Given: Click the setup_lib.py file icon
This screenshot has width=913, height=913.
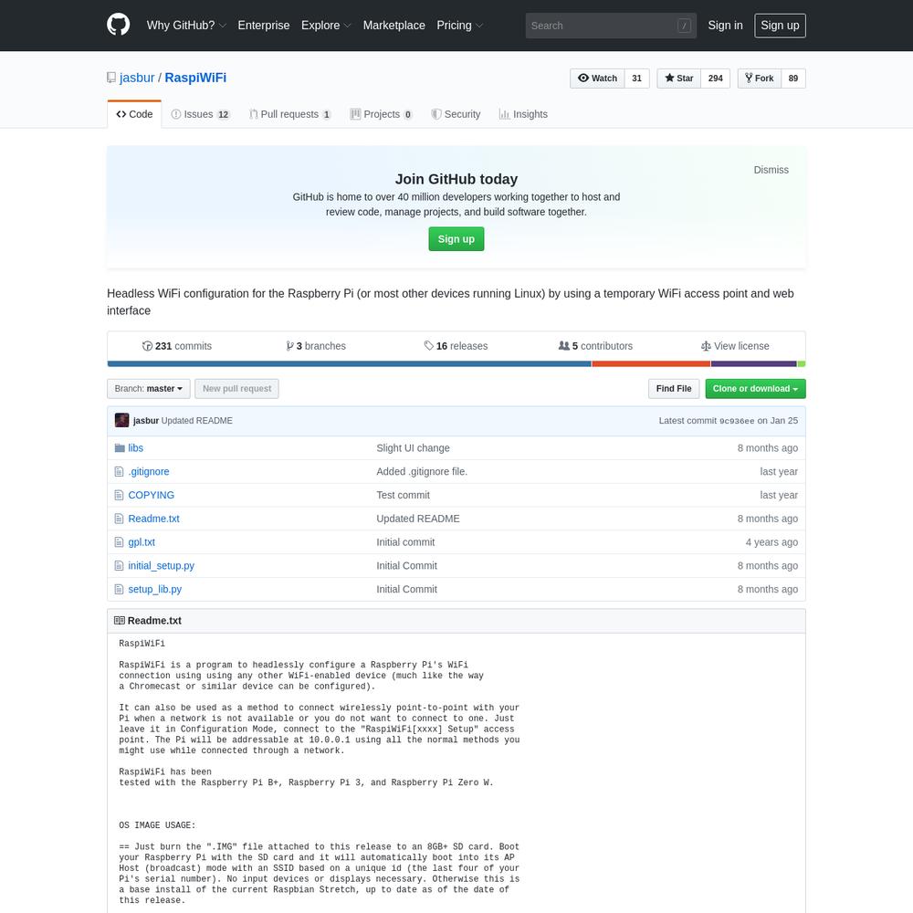Looking at the screenshot, I should point(119,589).
